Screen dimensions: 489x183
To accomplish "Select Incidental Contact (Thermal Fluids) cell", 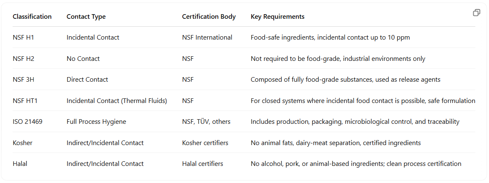I will coord(117,101).
